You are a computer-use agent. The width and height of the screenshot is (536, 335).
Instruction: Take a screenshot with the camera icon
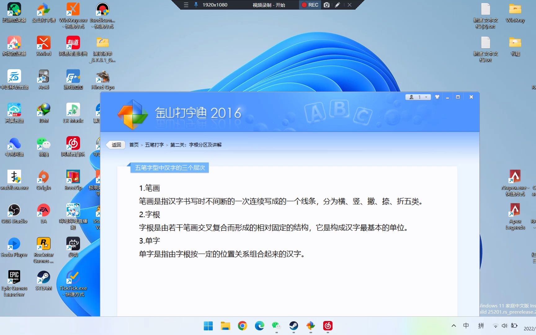point(327,5)
